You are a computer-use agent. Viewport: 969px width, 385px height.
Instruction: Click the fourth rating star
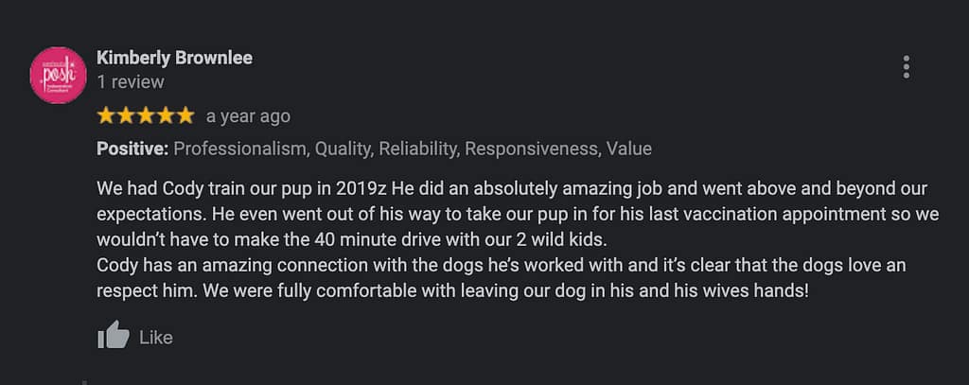click(x=166, y=116)
